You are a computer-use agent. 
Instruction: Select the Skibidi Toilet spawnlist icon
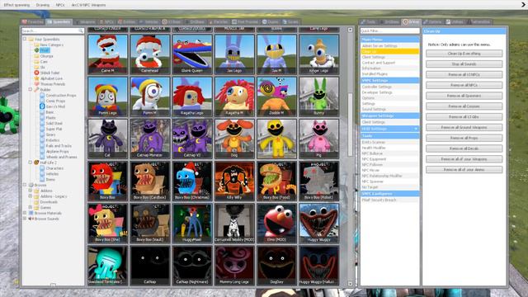(x=36, y=73)
